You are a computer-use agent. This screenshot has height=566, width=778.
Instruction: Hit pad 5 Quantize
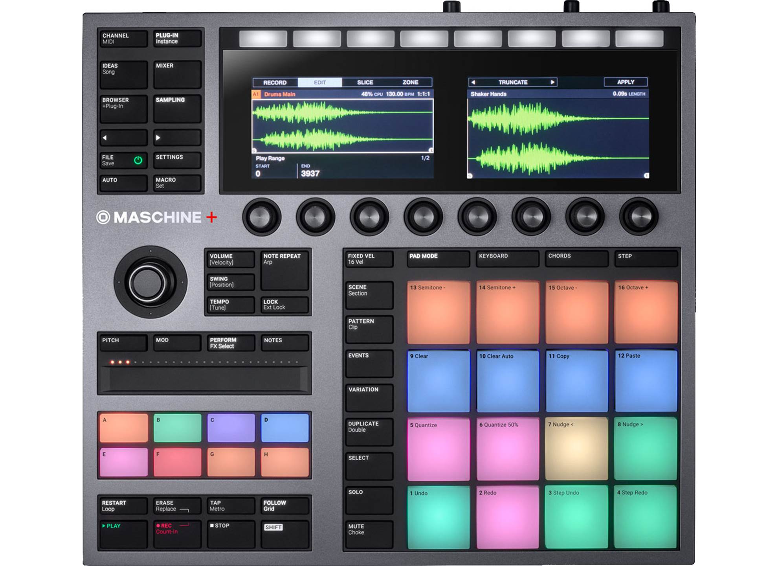click(439, 449)
